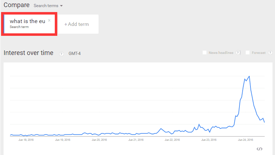
Task: Click the Jun 21, 2016 date label
Action: click(x=136, y=140)
